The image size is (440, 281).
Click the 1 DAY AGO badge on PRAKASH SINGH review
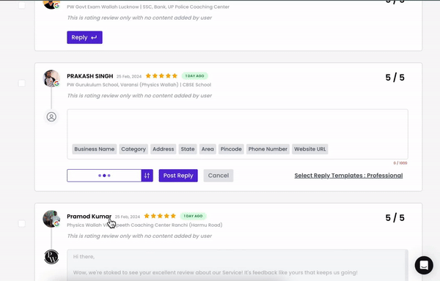click(195, 76)
